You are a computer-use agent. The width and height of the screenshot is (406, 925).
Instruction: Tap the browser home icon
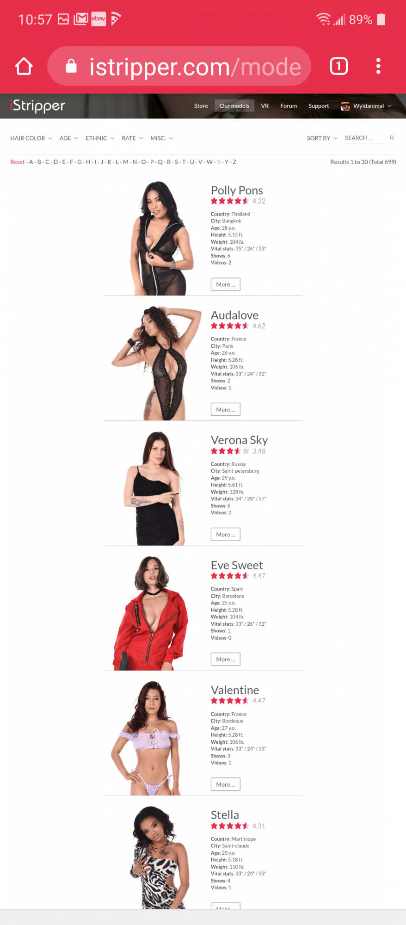pyautogui.click(x=24, y=66)
